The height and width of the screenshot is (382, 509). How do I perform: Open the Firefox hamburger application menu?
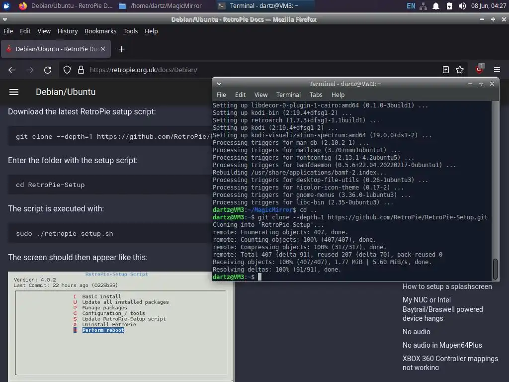click(497, 70)
